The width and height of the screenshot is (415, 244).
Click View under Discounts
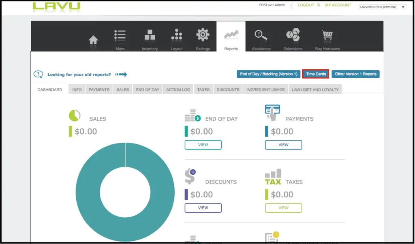click(x=203, y=208)
